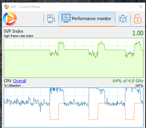Click the % Utilisation label
146x128 pixels.
point(12,86)
